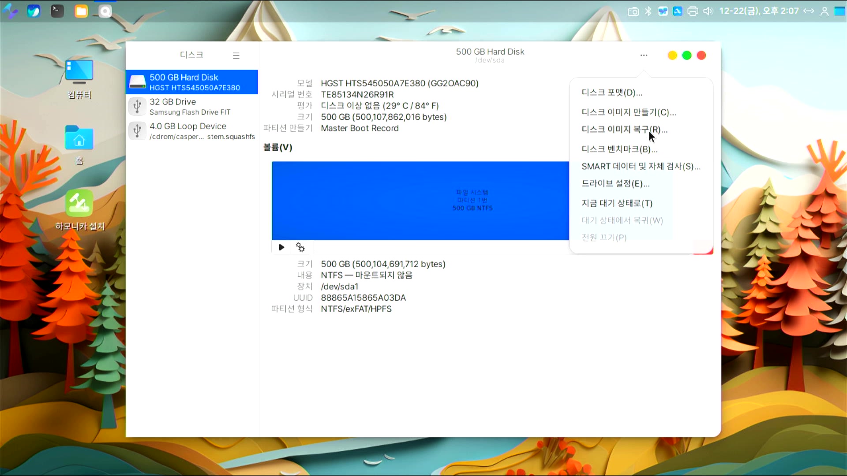Image resolution: width=847 pixels, height=476 pixels.
Task: Click the serial number TE85134N26R91R
Action: click(x=357, y=94)
